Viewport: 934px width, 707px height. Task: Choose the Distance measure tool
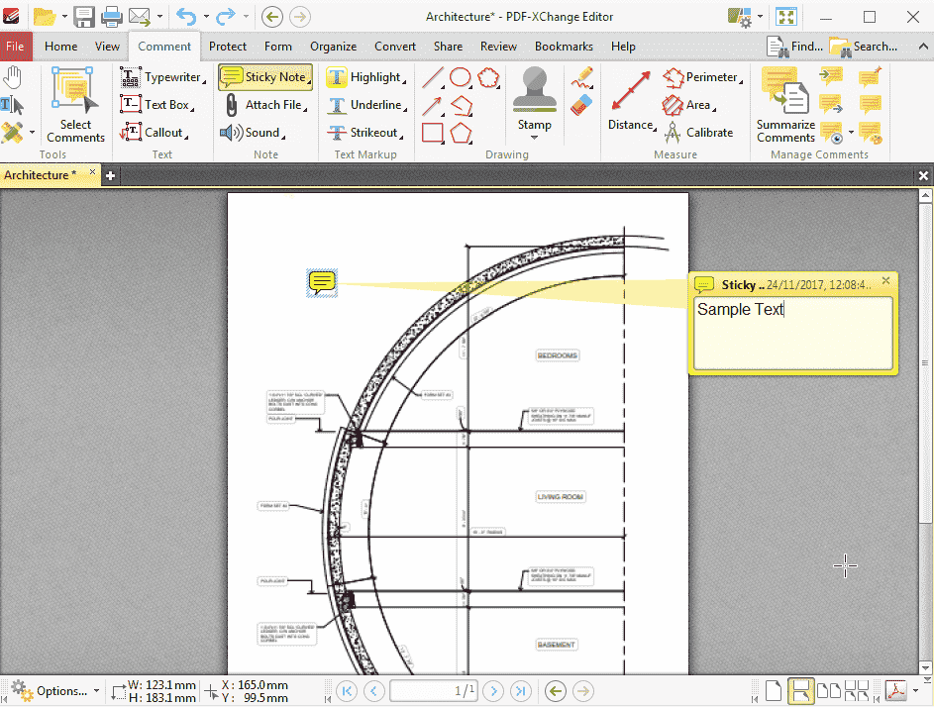tap(631, 99)
